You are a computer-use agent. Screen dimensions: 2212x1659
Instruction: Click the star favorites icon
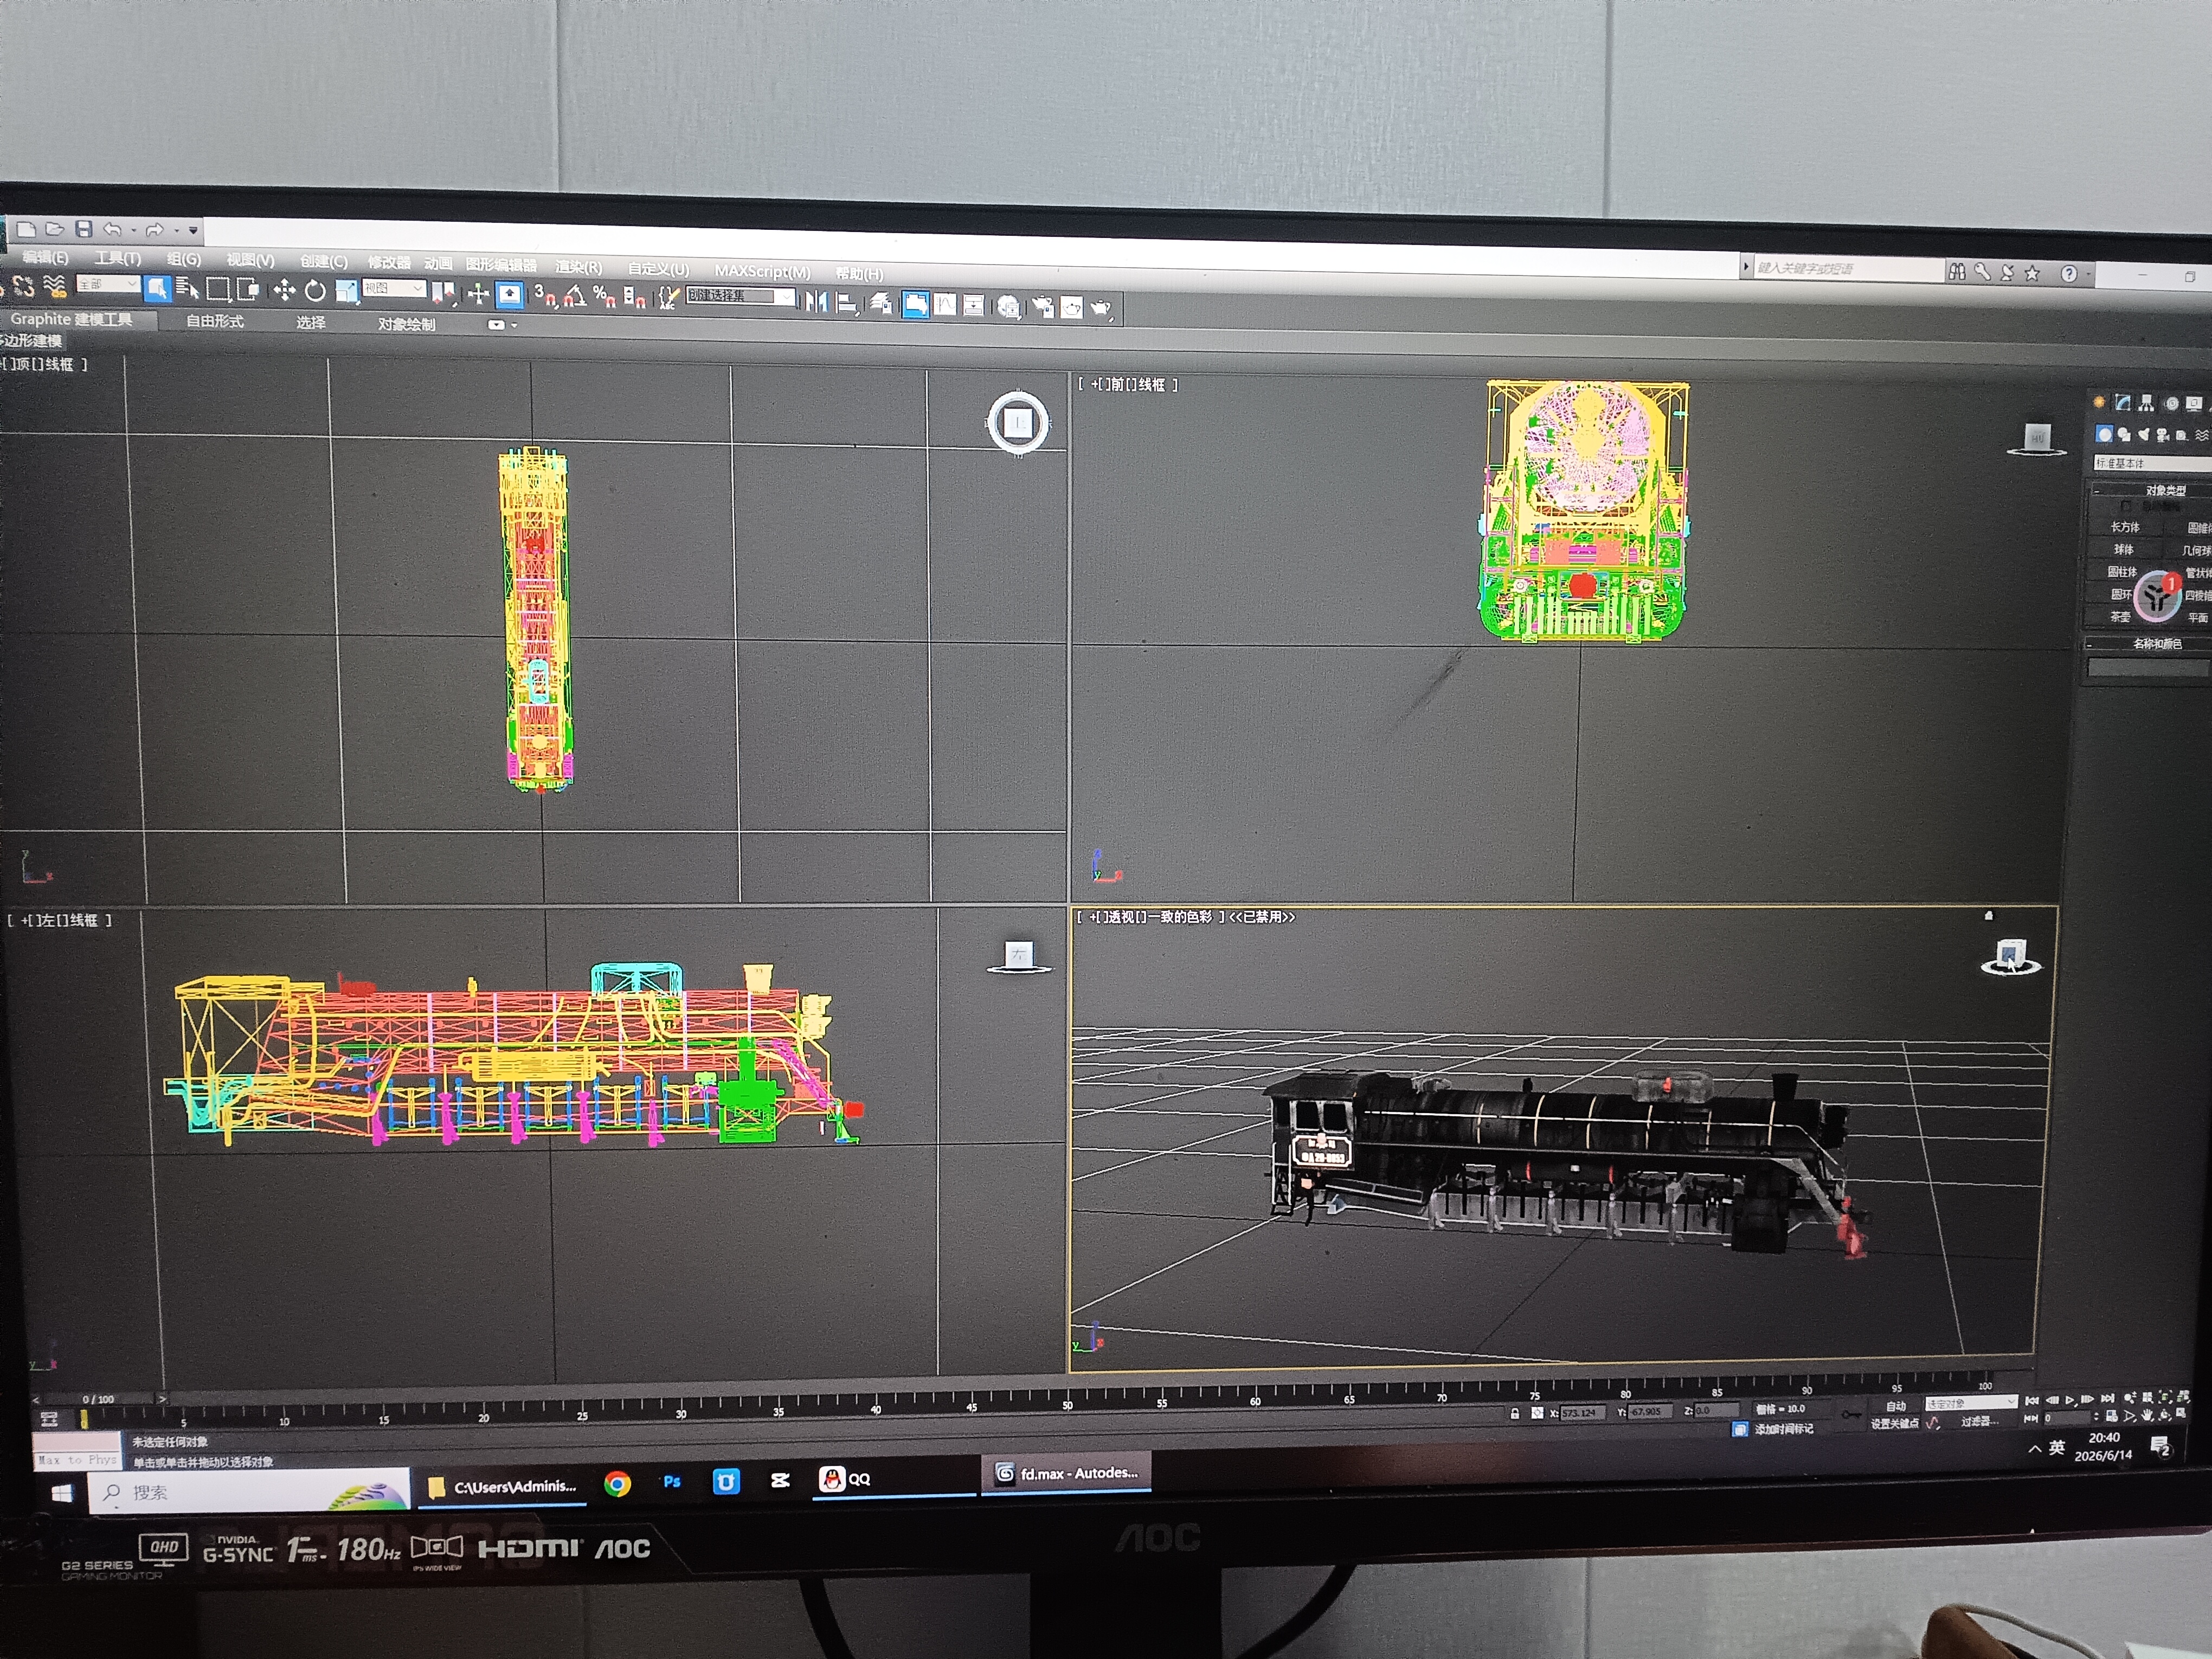(x=2031, y=273)
